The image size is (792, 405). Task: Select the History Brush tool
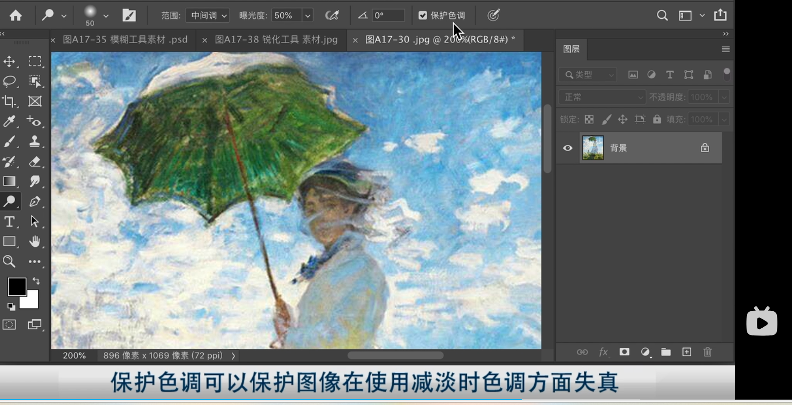tap(9, 161)
